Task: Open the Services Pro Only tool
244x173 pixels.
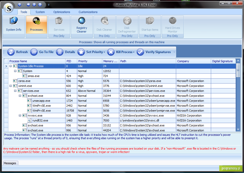Action: coord(59,27)
